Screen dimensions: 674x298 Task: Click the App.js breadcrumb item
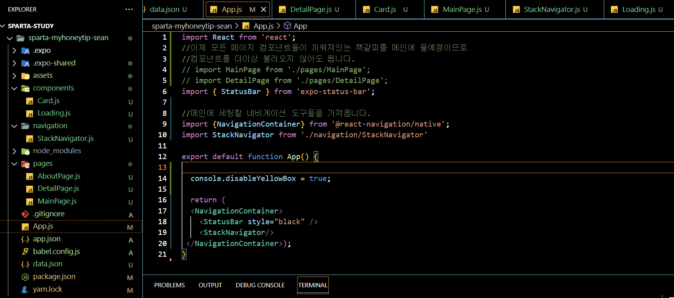tap(263, 26)
